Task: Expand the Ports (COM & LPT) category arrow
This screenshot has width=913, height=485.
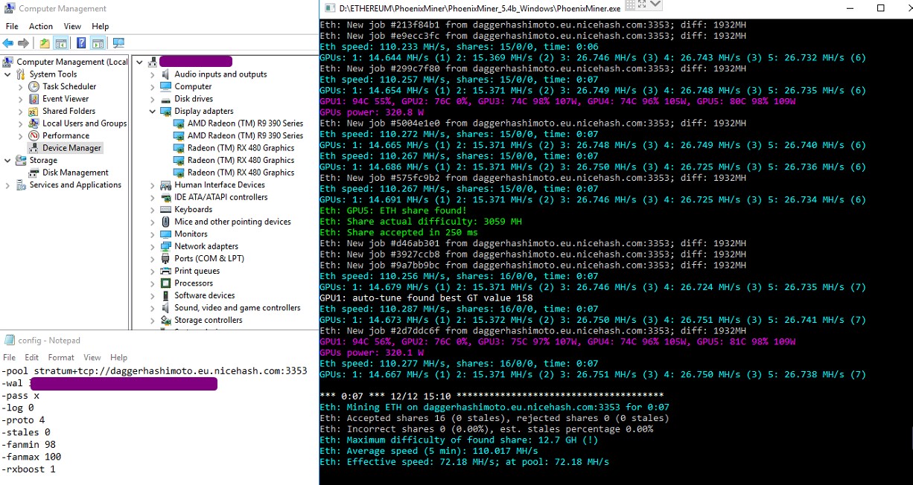Action: [x=153, y=259]
